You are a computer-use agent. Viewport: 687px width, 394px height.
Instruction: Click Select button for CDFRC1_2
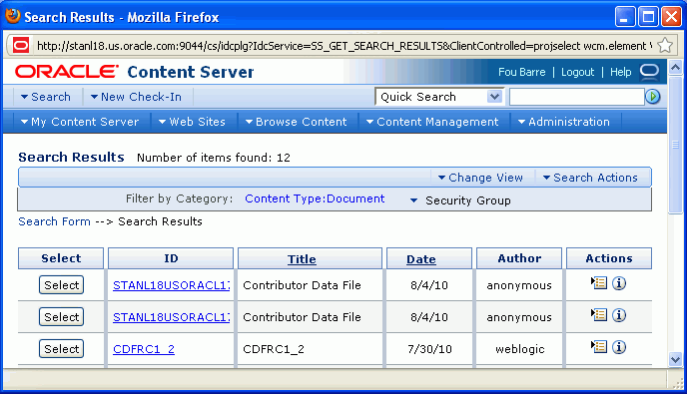[x=61, y=349]
